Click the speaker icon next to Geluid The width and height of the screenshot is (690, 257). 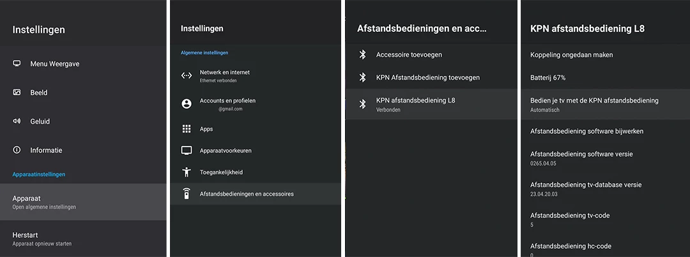click(17, 121)
